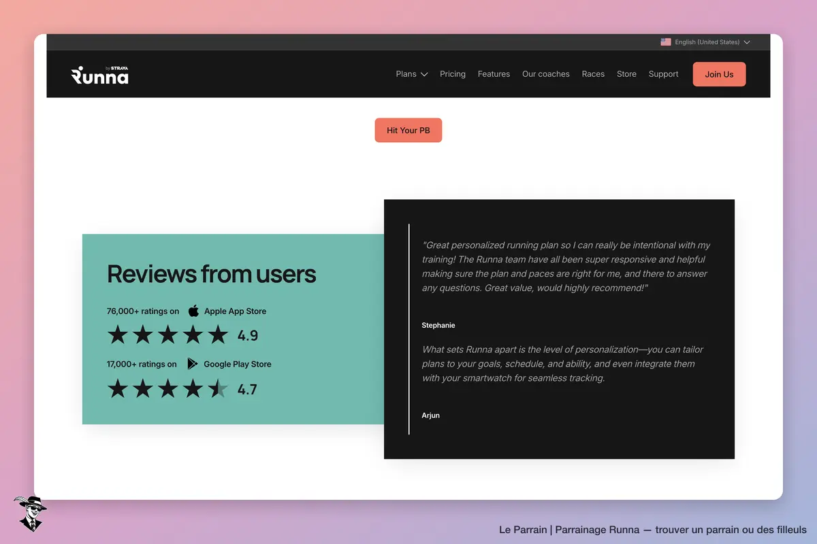Click the Hit Your PB button
817x544 pixels.
(x=408, y=130)
